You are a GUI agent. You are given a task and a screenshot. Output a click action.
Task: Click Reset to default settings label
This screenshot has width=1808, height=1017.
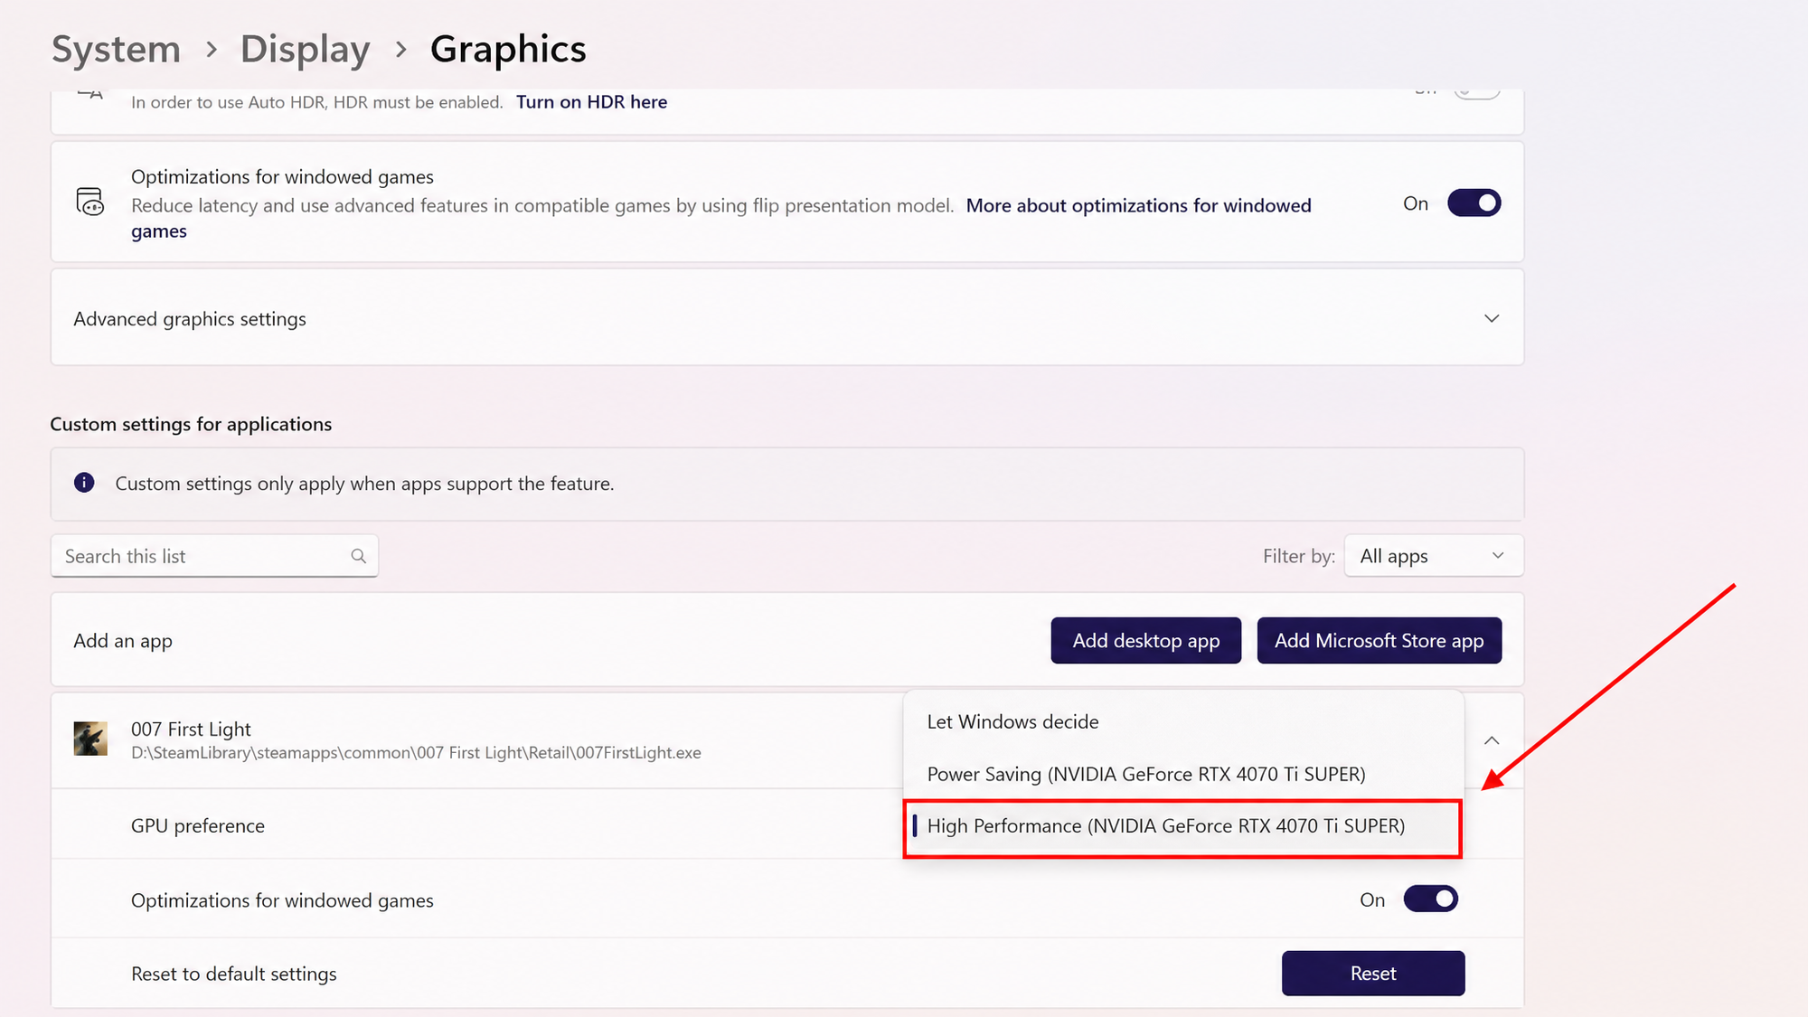click(x=233, y=974)
